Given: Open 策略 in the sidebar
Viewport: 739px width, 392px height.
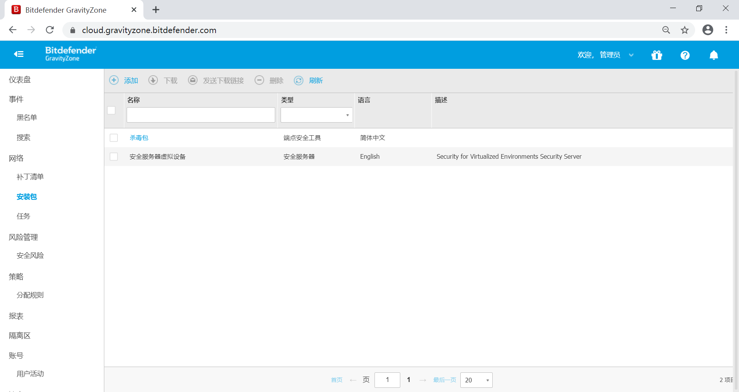Looking at the screenshot, I should (x=16, y=277).
